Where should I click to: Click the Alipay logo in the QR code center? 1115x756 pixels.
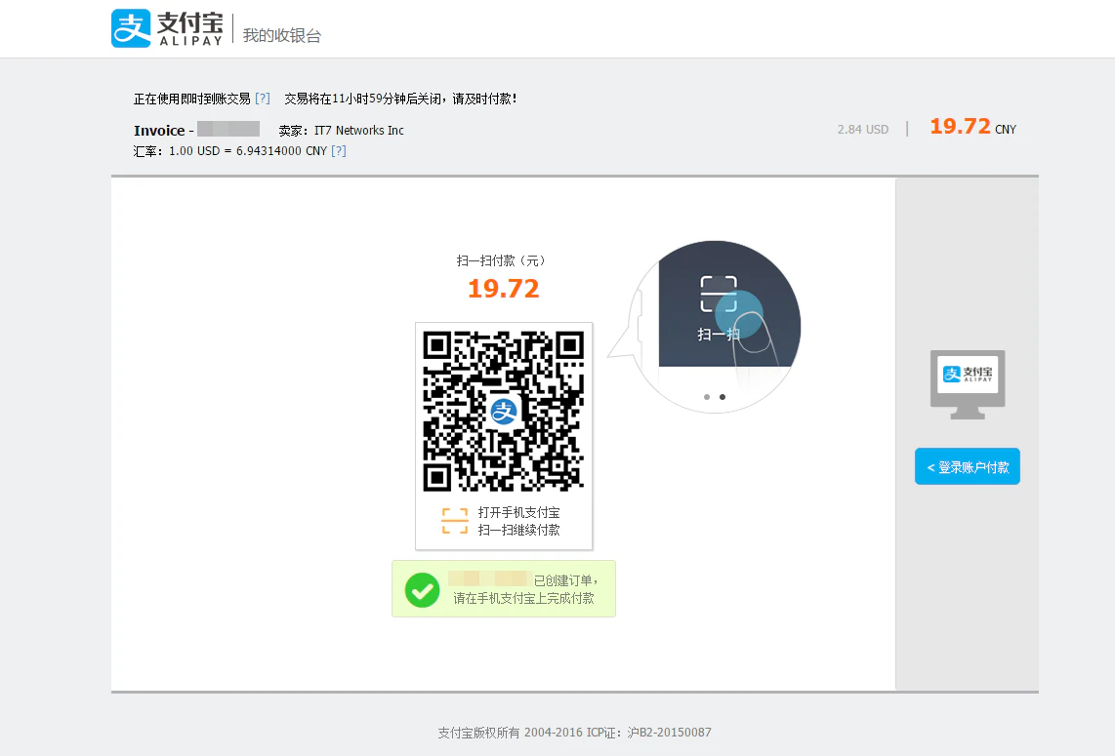[x=504, y=411]
